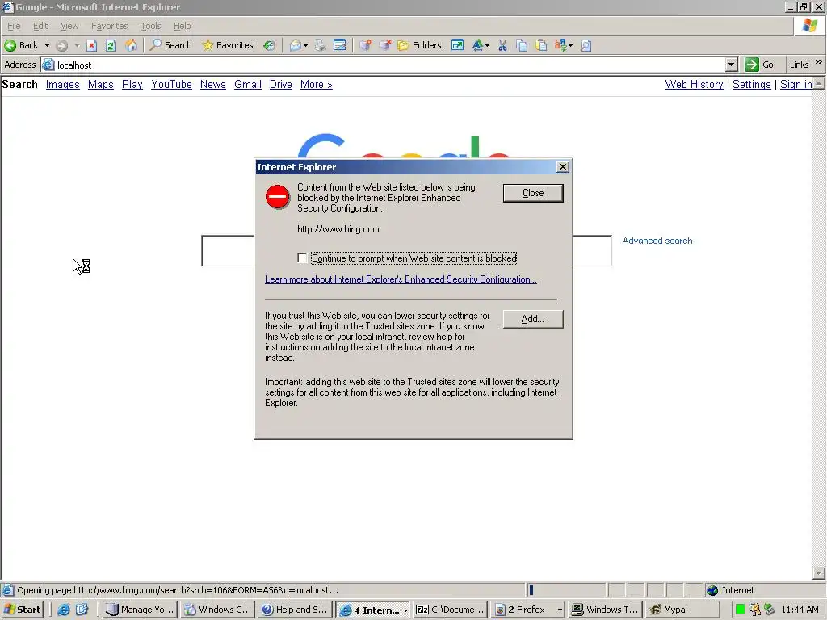827x620 pixels.
Task: Expand the Links toolbar chevron
Action: (819, 62)
